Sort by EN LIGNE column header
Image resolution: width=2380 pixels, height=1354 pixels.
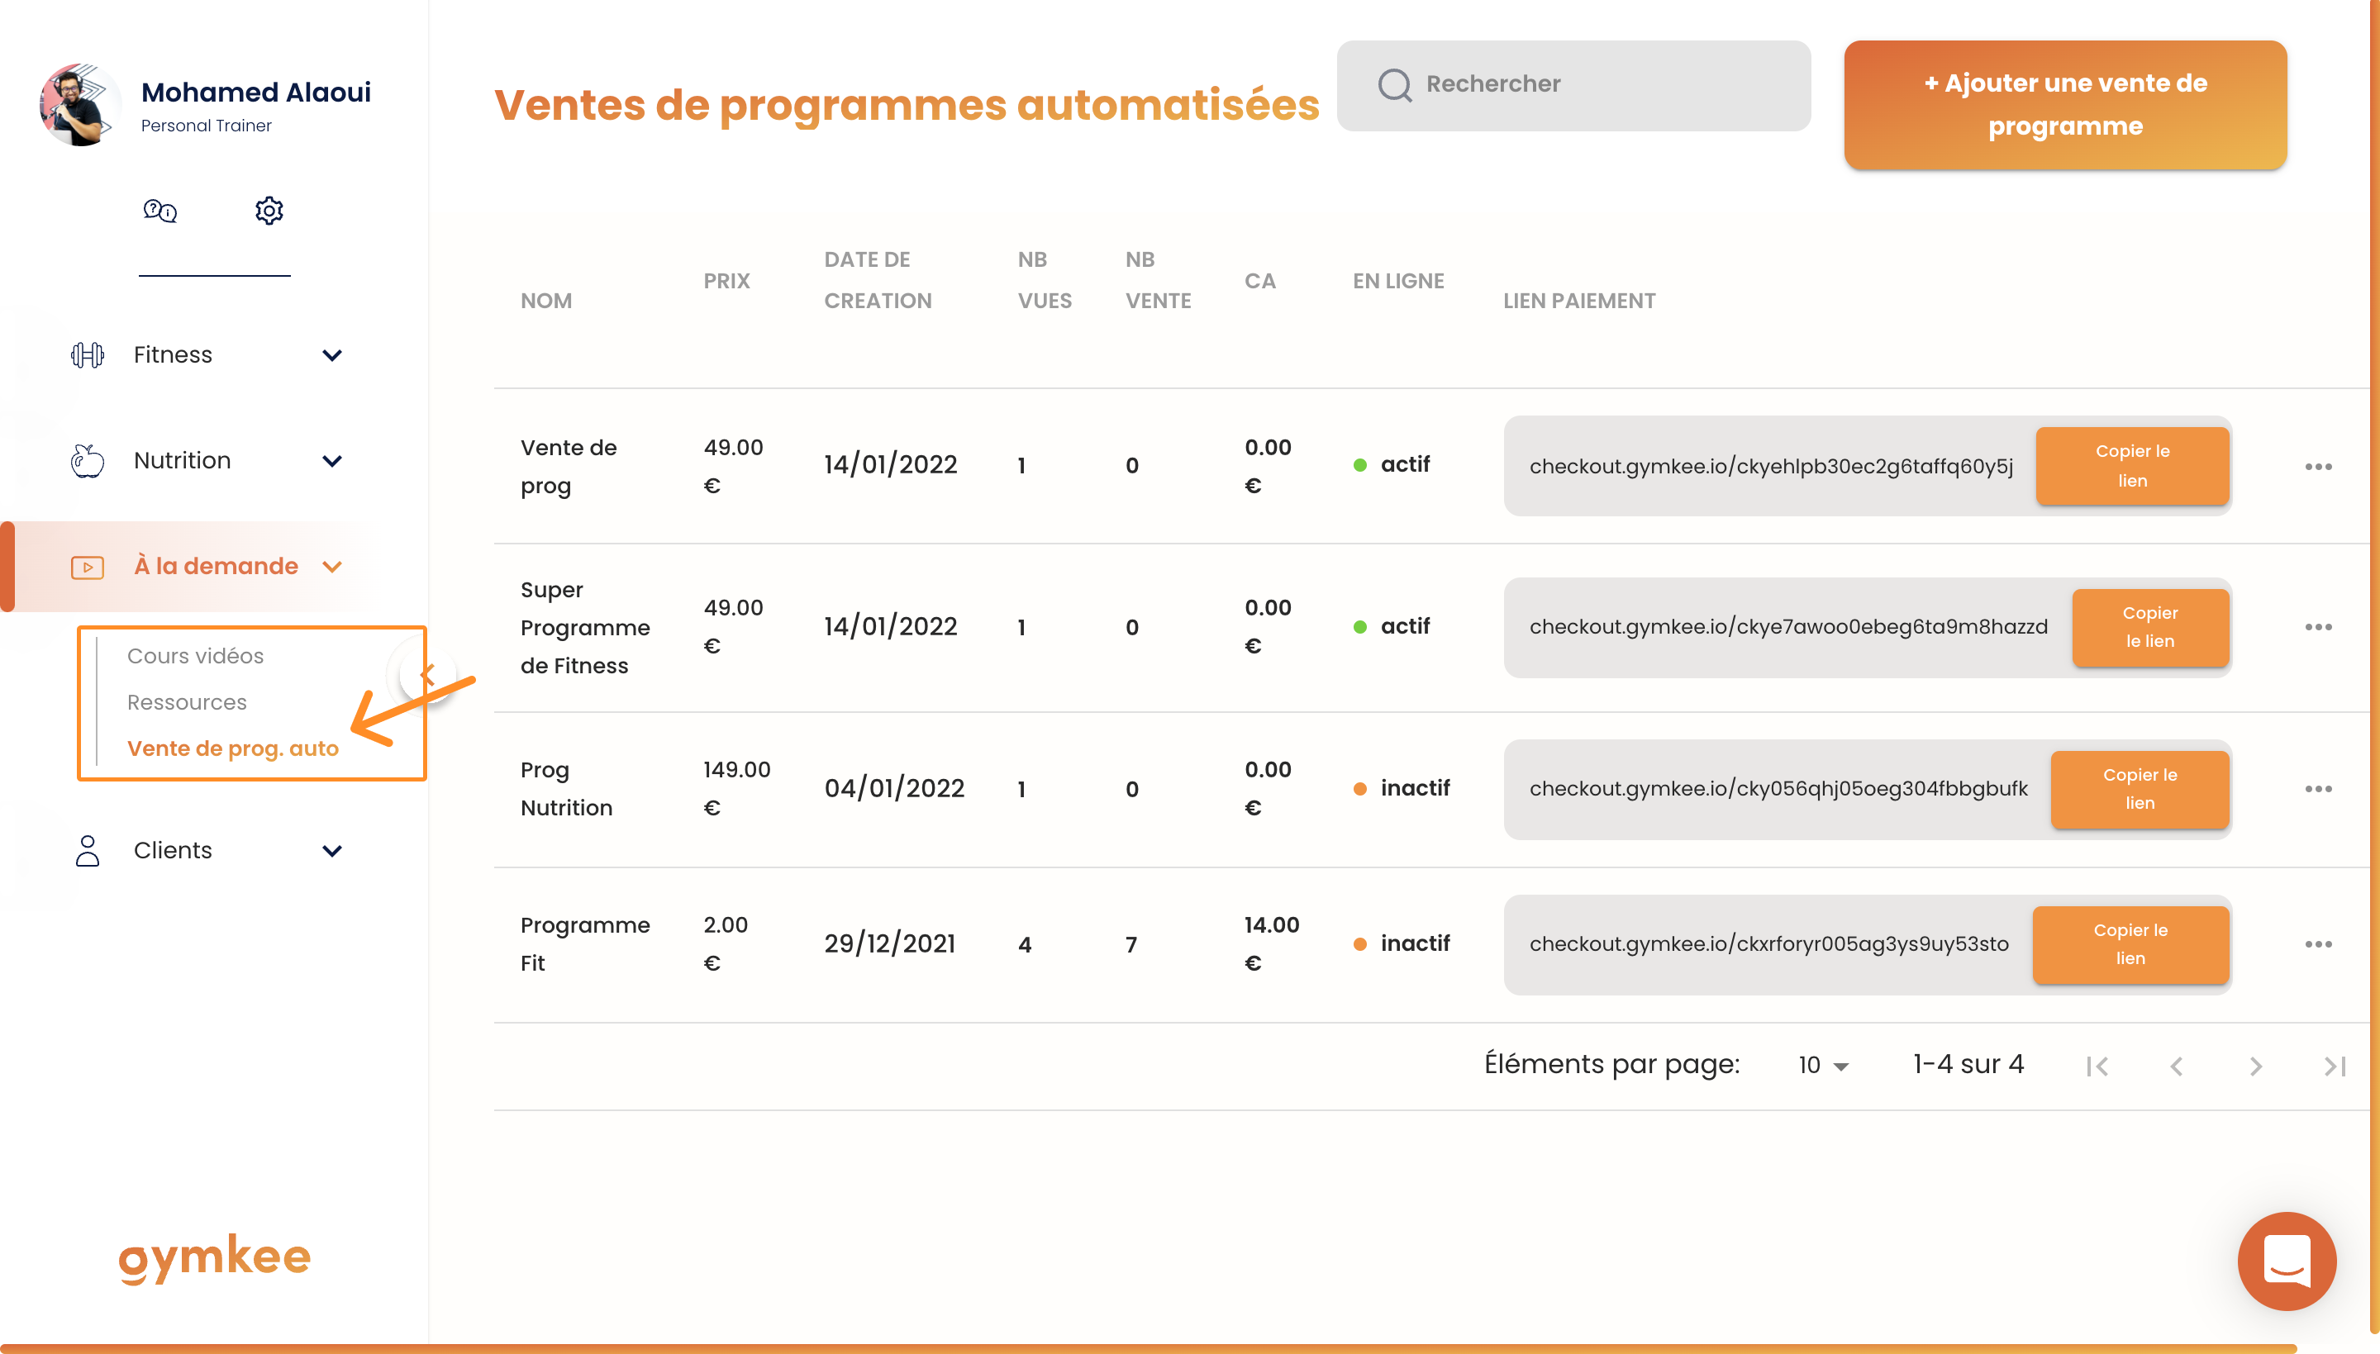[1398, 281]
